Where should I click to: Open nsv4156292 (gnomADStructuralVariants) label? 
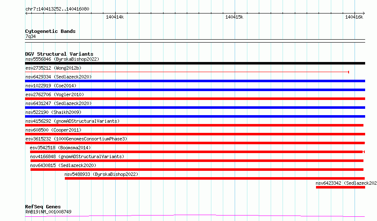tap(72, 121)
